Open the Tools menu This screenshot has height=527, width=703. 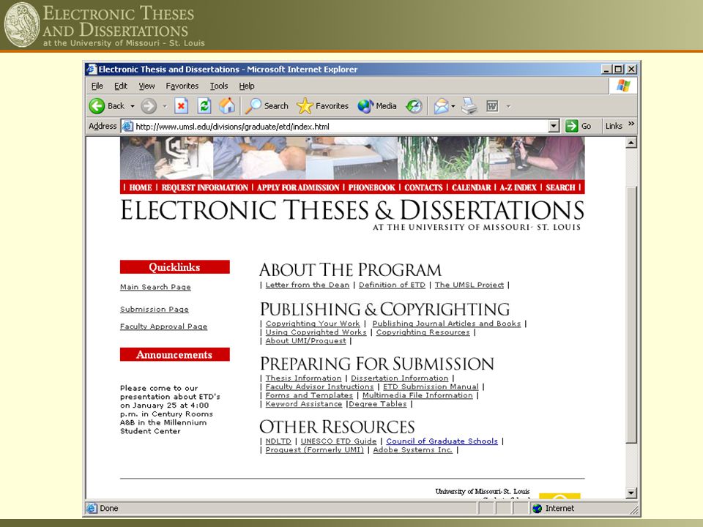pos(219,86)
